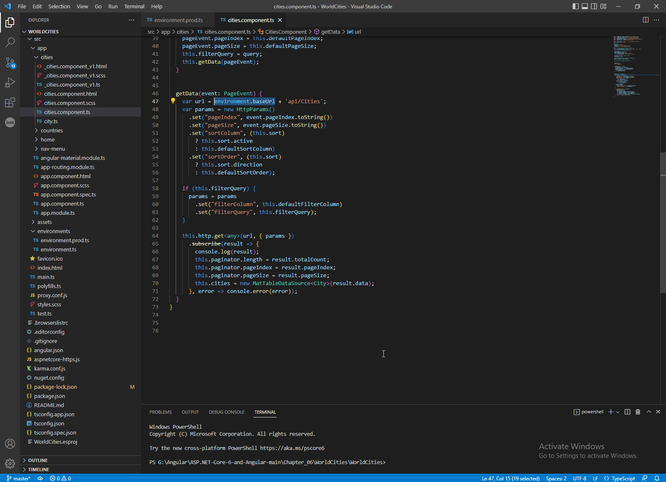Viewport: 666px width, 482px height.
Task: Expand the OUTLINE section
Action: (38, 460)
